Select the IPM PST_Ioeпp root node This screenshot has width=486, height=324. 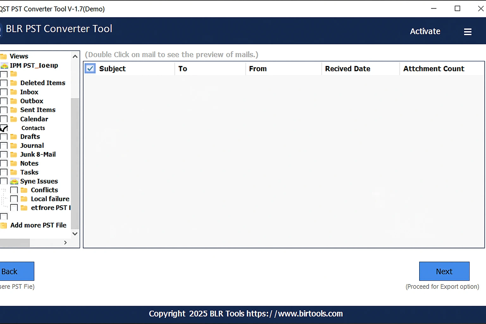[34, 65]
